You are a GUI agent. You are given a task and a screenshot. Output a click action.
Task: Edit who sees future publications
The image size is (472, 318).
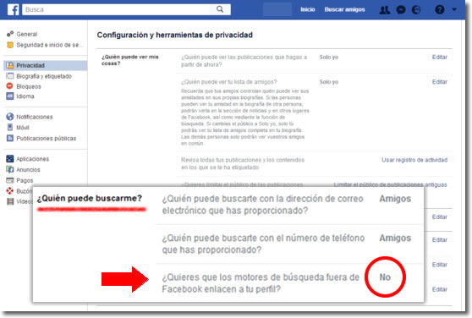tap(440, 58)
